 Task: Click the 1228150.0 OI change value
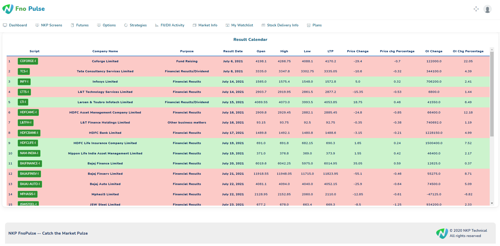(x=434, y=133)
